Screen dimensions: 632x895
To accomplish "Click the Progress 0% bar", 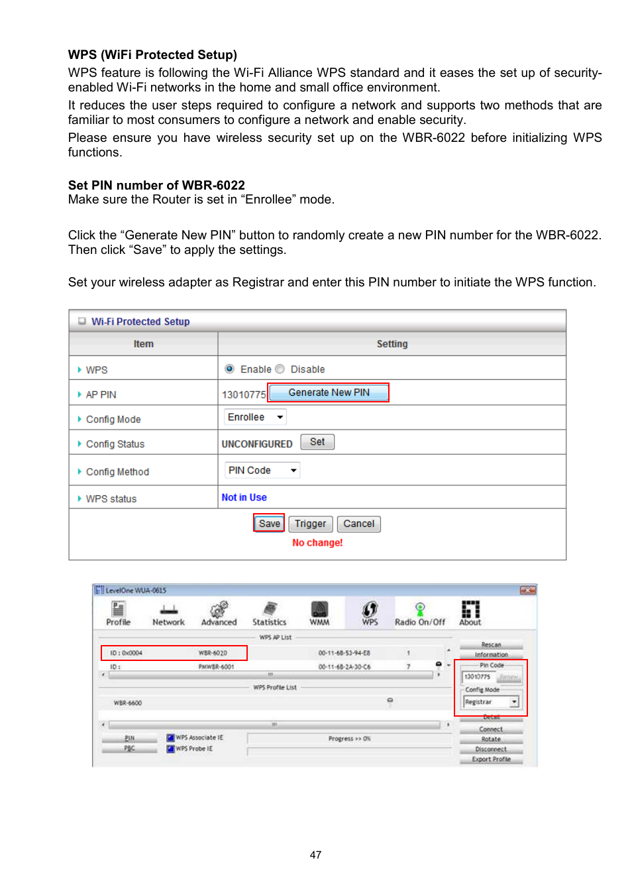I will 349,739.
